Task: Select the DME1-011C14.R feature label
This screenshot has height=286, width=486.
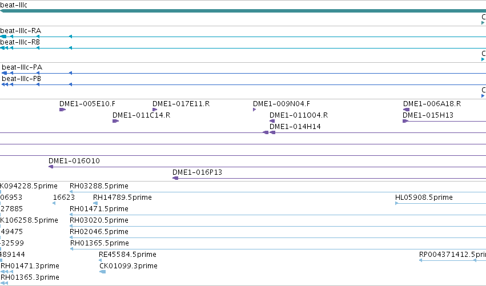Action: pos(141,115)
